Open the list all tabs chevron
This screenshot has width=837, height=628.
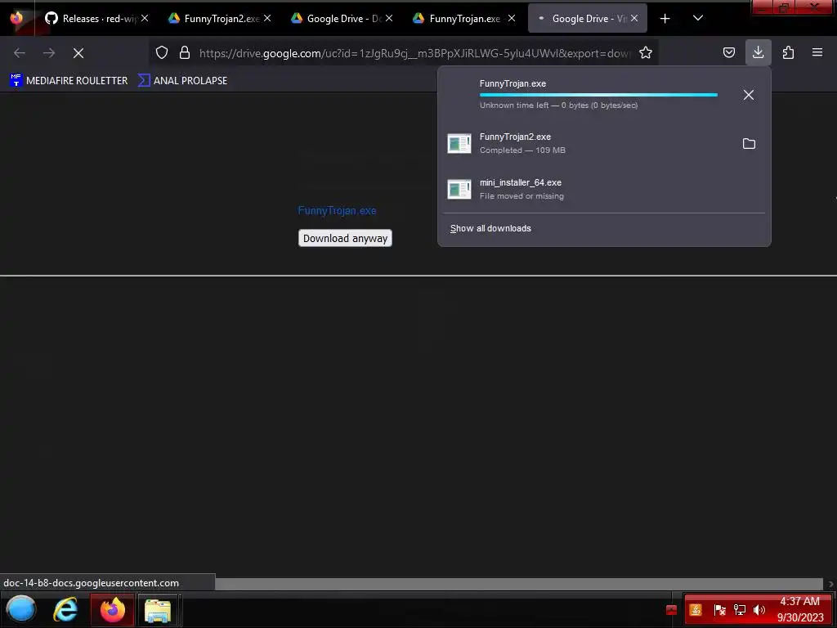[x=698, y=18]
